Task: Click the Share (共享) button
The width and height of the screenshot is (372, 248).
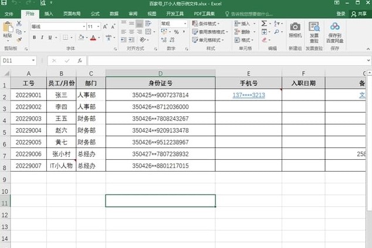Action: (359, 14)
